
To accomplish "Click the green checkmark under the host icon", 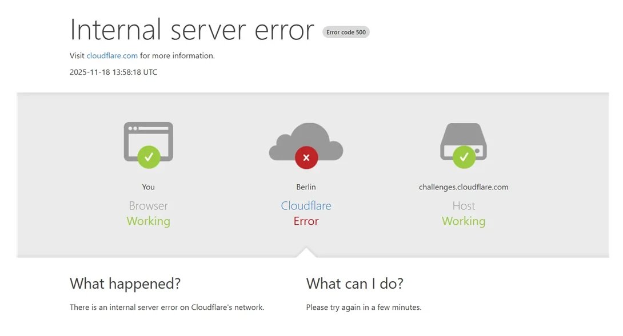I will click(x=464, y=157).
